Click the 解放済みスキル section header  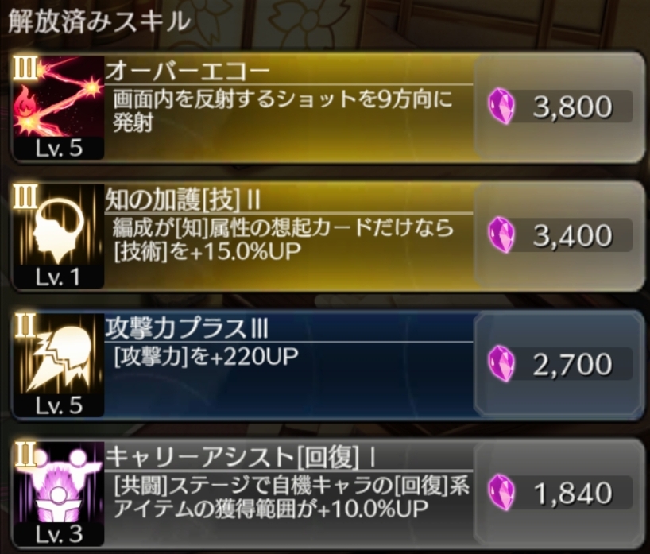point(99,21)
